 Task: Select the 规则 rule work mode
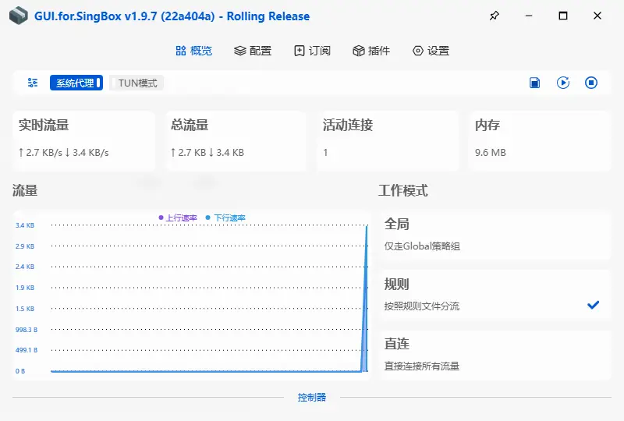(x=495, y=295)
